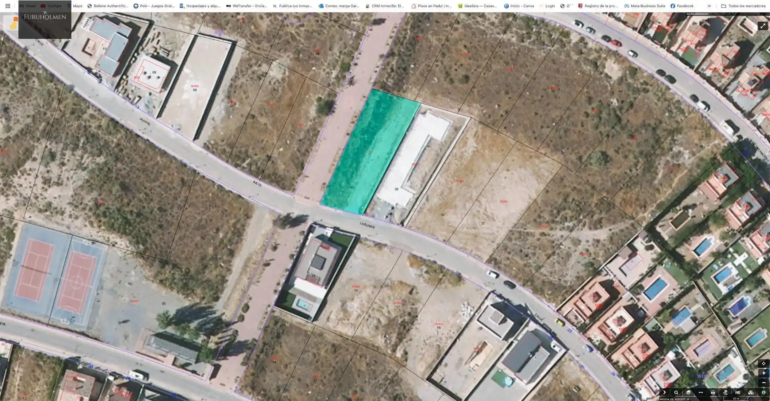Zoom out with the minus button
The image size is (770, 401).
point(764,383)
